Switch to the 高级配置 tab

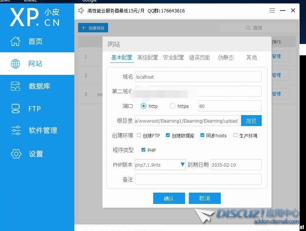[x=148, y=58]
